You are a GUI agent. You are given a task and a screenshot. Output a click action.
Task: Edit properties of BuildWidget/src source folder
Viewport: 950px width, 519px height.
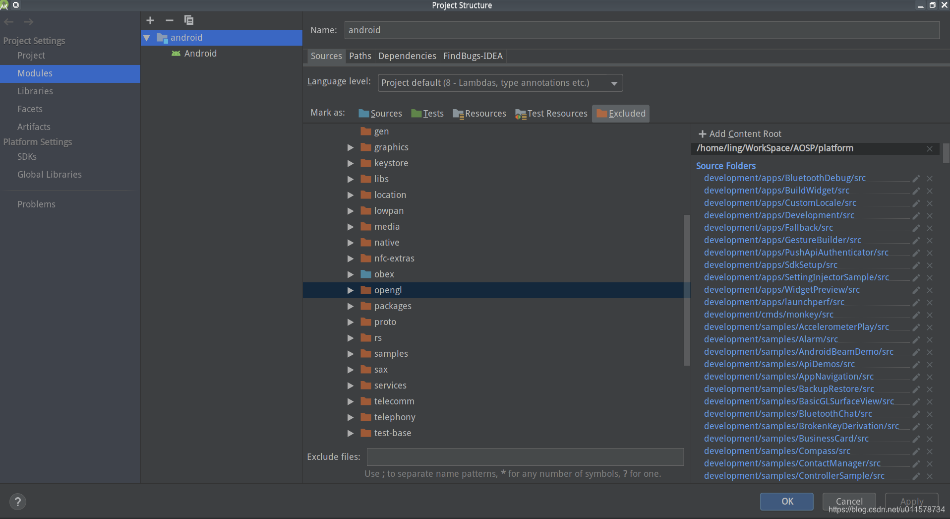916,191
